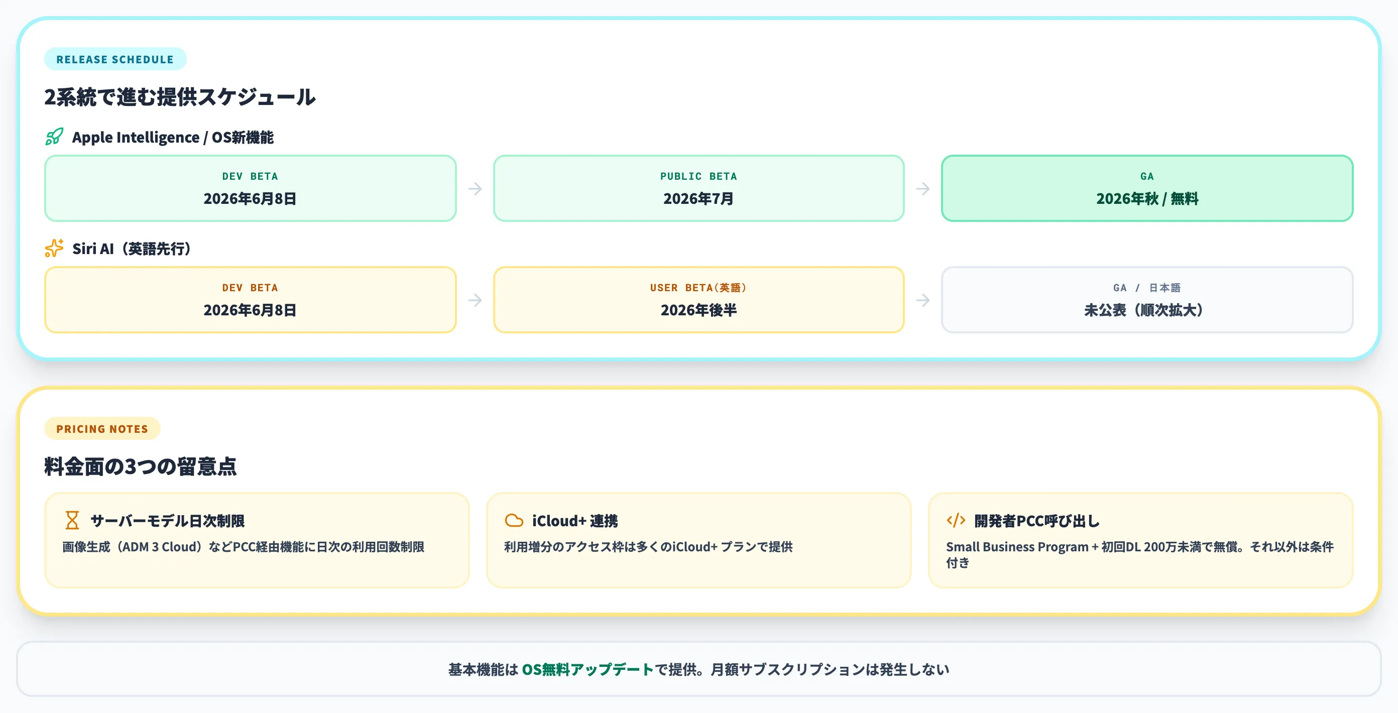Select the RELEASE SCHEDULE badge
The height and width of the screenshot is (713, 1398).
115,59
